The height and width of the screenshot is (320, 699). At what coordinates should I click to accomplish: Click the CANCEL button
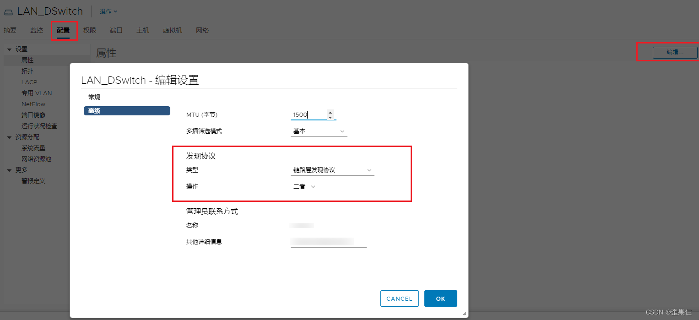pos(399,298)
